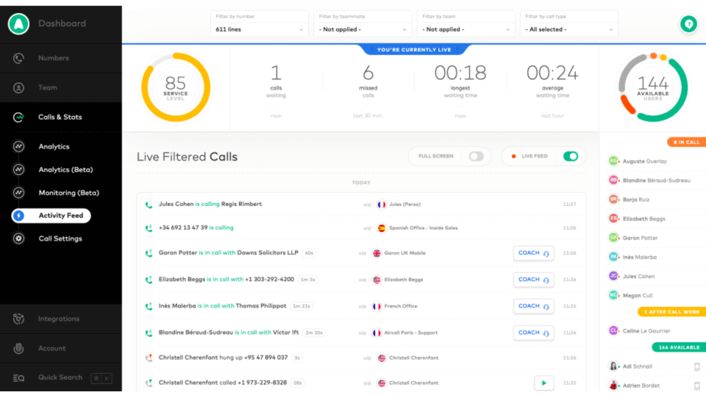706x397 pixels.
Task: Coach Garon Potter's call
Action: (533, 253)
